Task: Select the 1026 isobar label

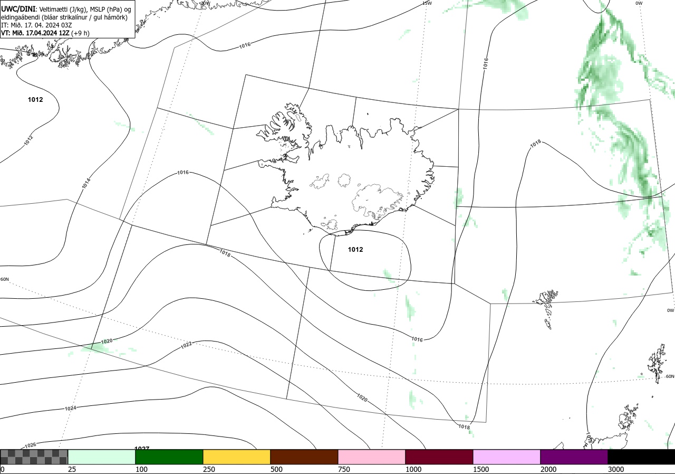Action: (x=31, y=445)
